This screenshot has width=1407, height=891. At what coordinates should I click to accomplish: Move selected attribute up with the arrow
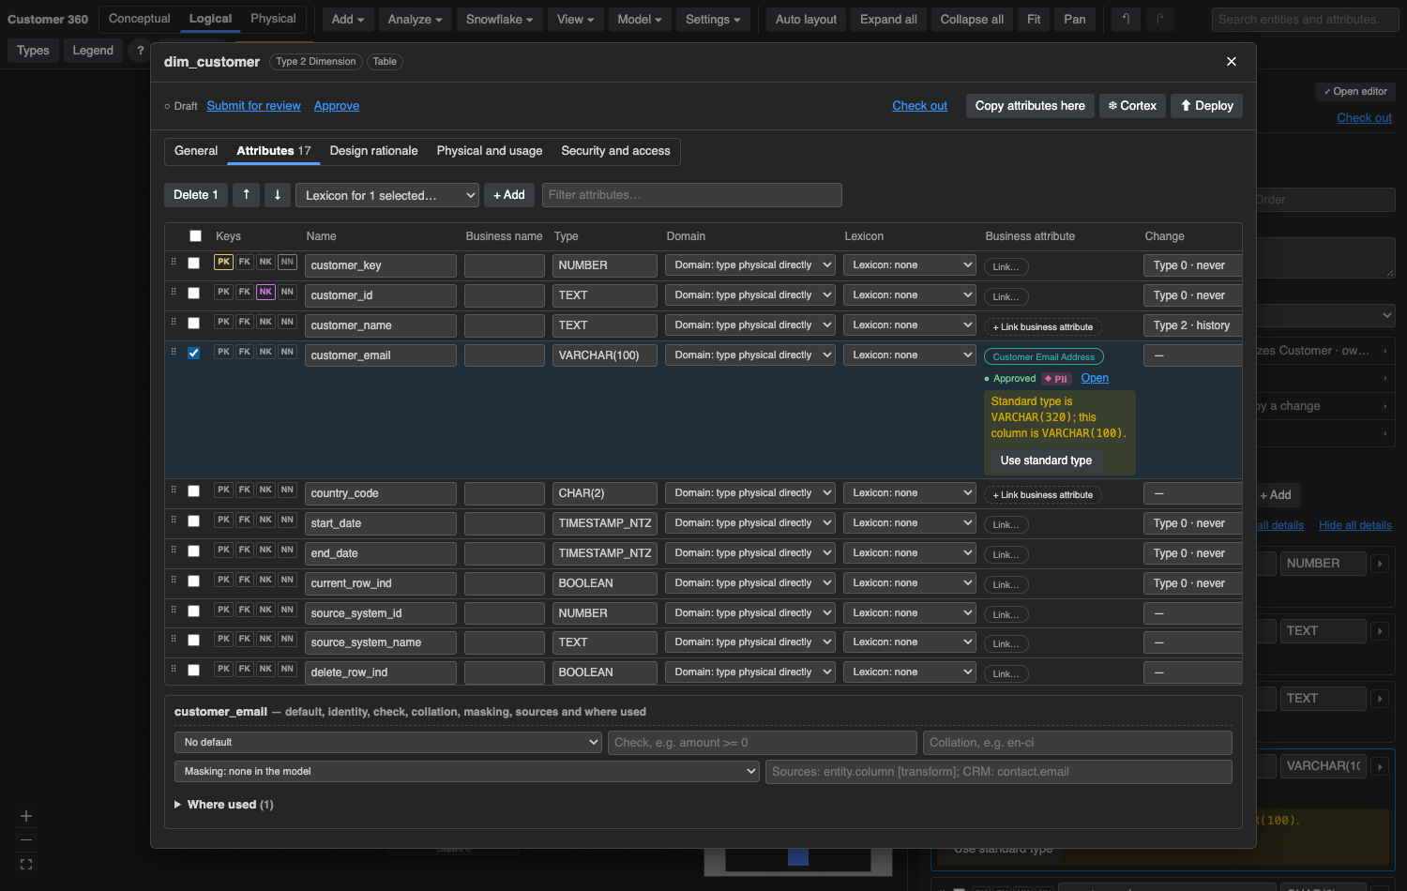pyautogui.click(x=246, y=194)
